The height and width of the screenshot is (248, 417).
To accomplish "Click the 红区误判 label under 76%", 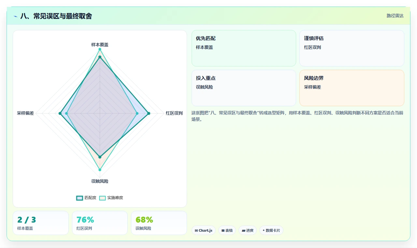I will click(84, 228).
